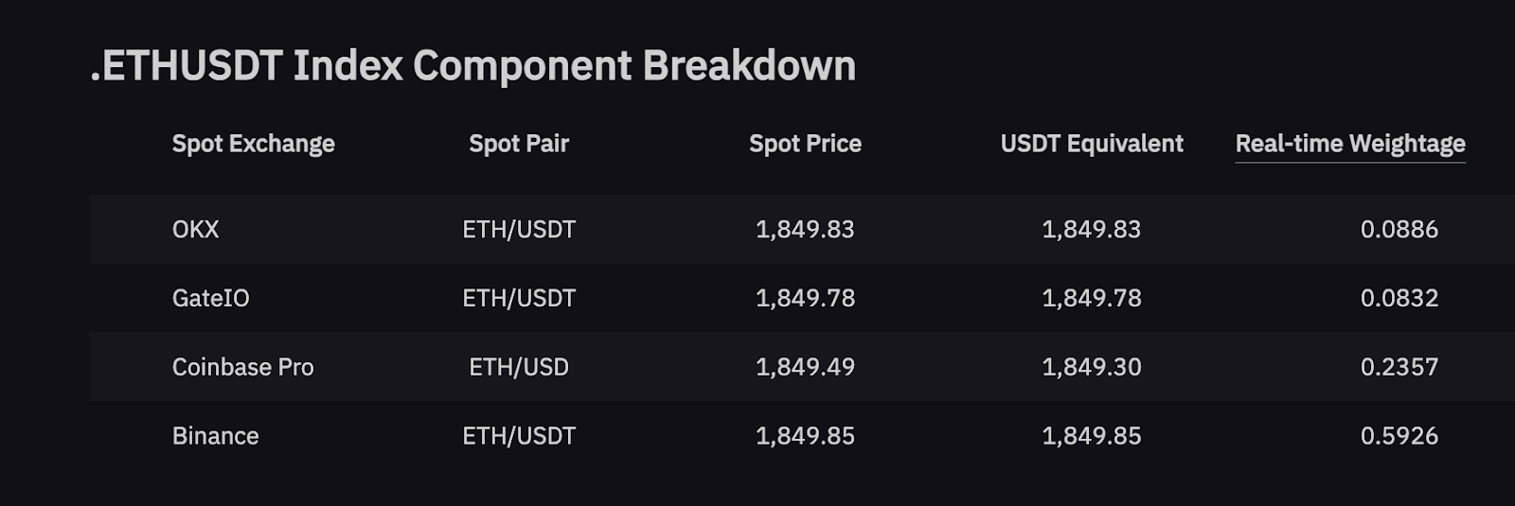This screenshot has height=506, width=1515.
Task: Click the ETH/USDT pair in GateIO row
Action: coord(519,298)
